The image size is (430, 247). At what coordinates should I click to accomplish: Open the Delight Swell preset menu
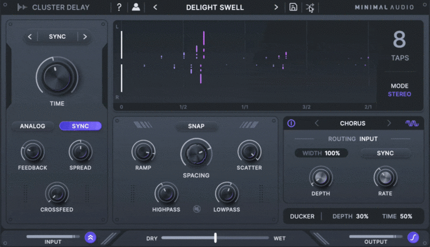coord(214,8)
